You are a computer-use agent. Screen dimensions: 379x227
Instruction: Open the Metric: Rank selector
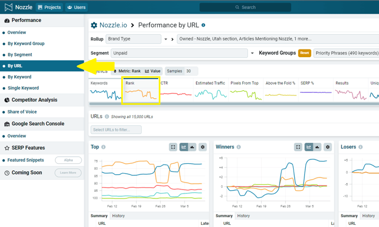coord(127,71)
